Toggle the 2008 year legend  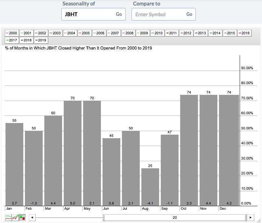pyautogui.click(x=128, y=33)
